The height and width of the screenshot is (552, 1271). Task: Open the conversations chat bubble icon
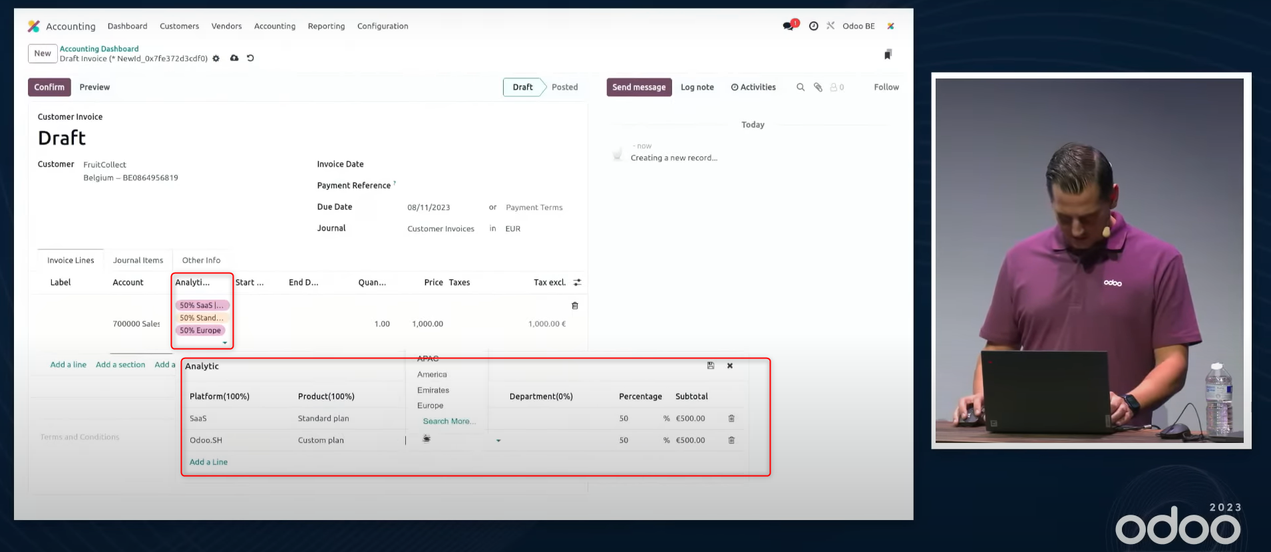790,25
